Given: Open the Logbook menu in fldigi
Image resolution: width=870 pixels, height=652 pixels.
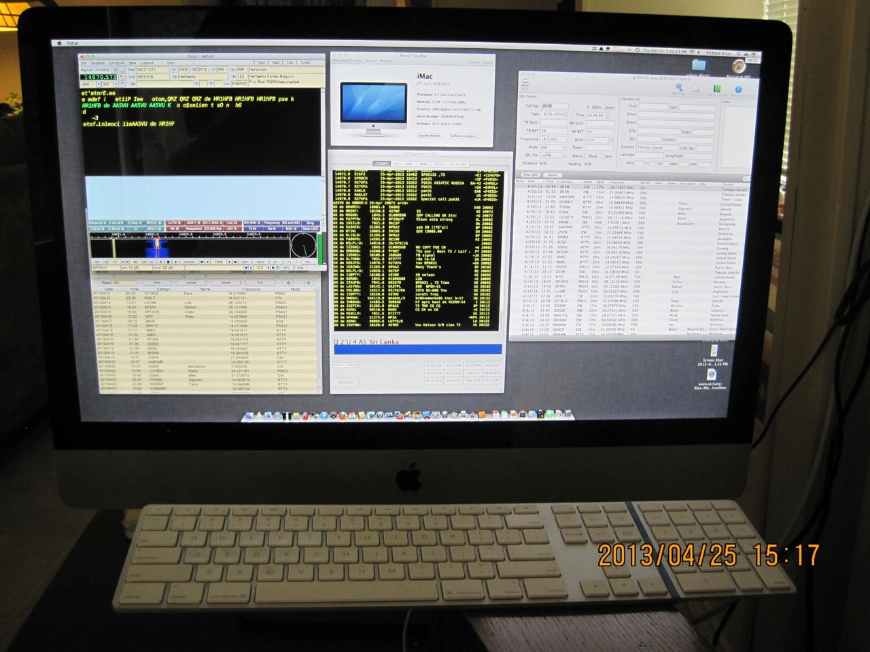Looking at the screenshot, I should click(147, 62).
